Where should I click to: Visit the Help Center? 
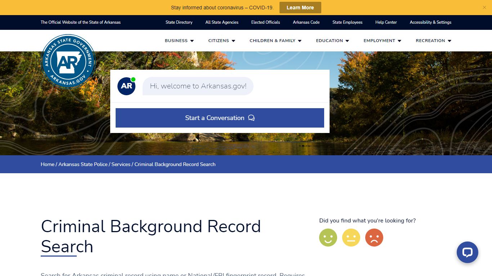tap(386, 22)
